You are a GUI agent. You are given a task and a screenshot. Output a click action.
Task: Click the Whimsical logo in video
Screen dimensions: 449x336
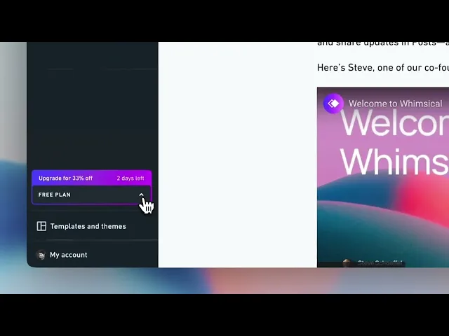pos(333,104)
